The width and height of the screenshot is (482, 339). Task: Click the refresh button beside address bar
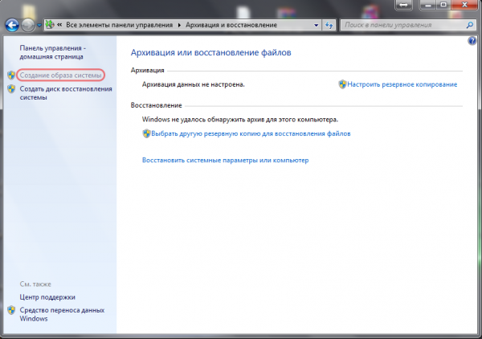pos(329,25)
